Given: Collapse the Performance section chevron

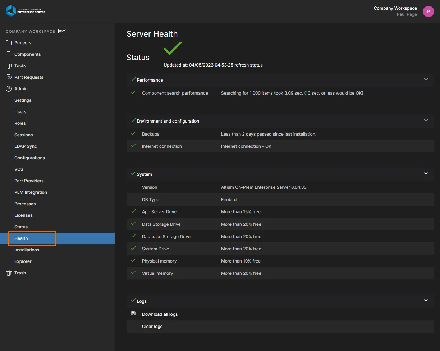Looking at the screenshot, I should tap(426, 79).
